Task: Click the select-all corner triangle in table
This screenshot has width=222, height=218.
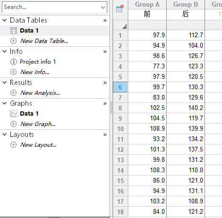Action: 124,26
